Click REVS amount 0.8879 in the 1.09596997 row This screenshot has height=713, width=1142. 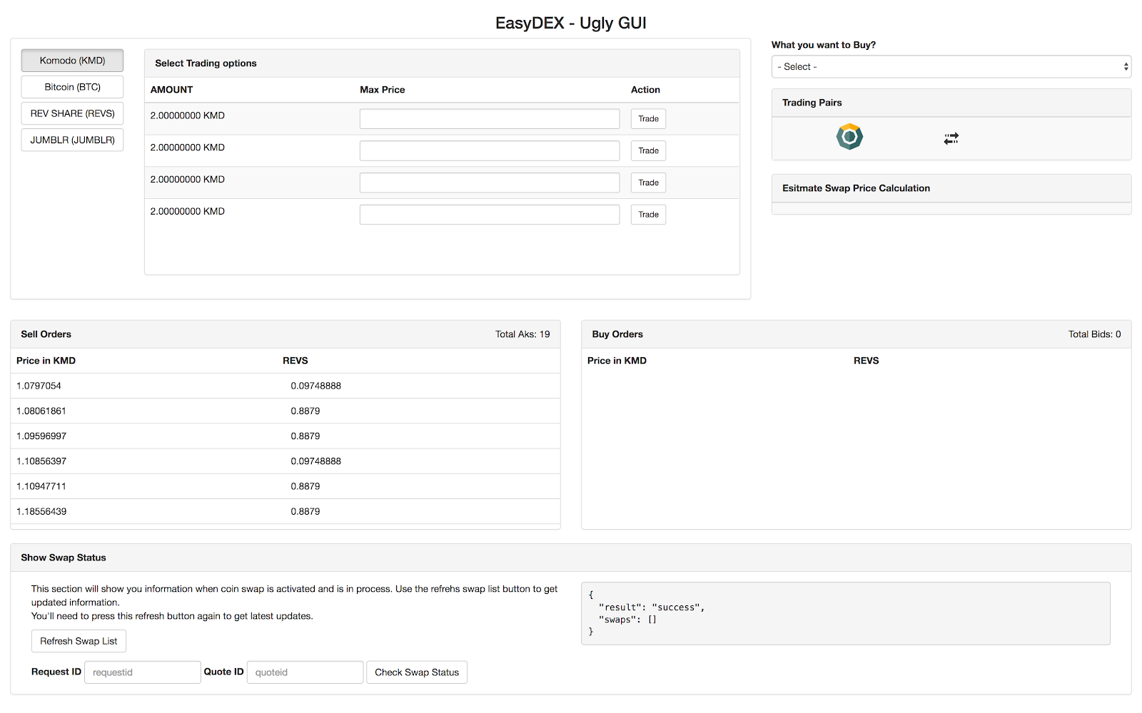pos(305,436)
